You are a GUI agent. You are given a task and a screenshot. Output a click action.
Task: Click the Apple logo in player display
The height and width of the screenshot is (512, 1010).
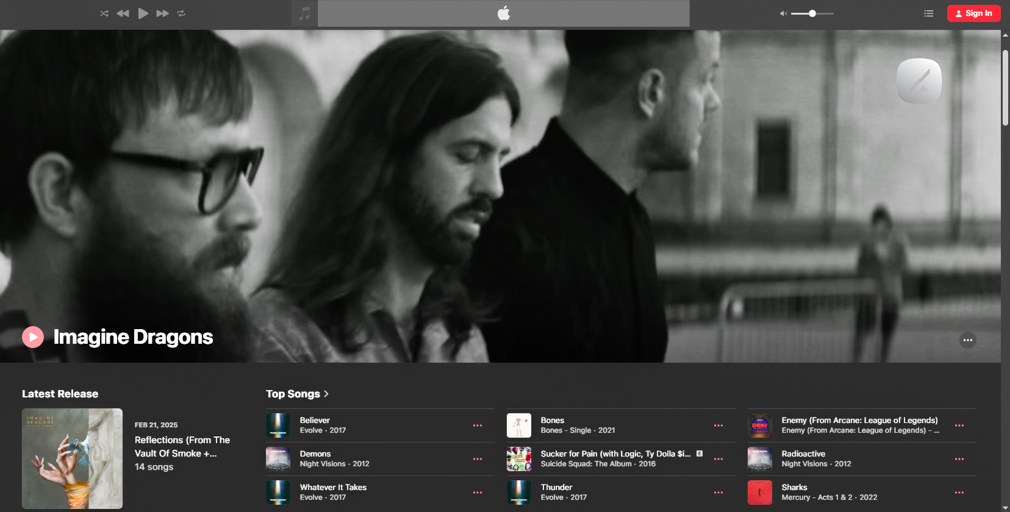(504, 13)
